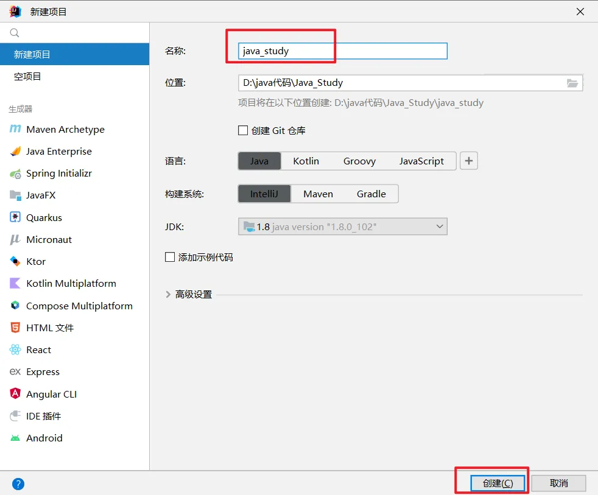This screenshot has height=495, width=598.
Task: Select Spring Initializr generator
Action: (x=75, y=174)
